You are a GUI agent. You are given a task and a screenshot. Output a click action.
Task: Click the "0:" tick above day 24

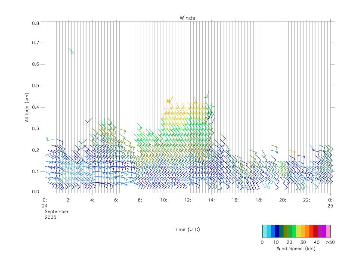point(45,200)
